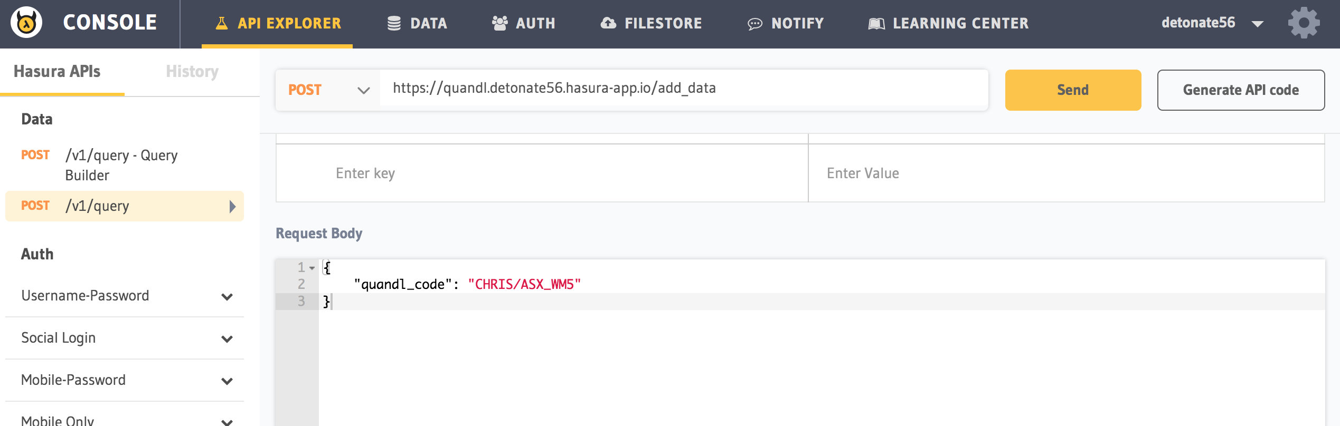Expand the Social Login section

click(x=125, y=338)
